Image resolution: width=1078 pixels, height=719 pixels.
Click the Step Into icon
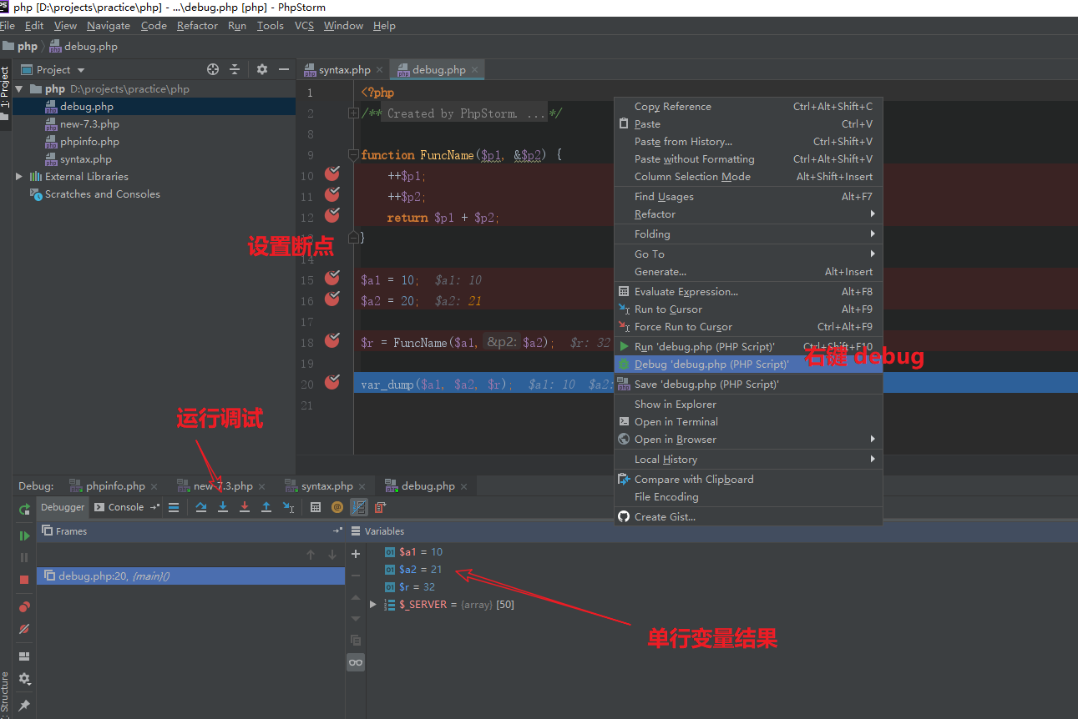223,506
